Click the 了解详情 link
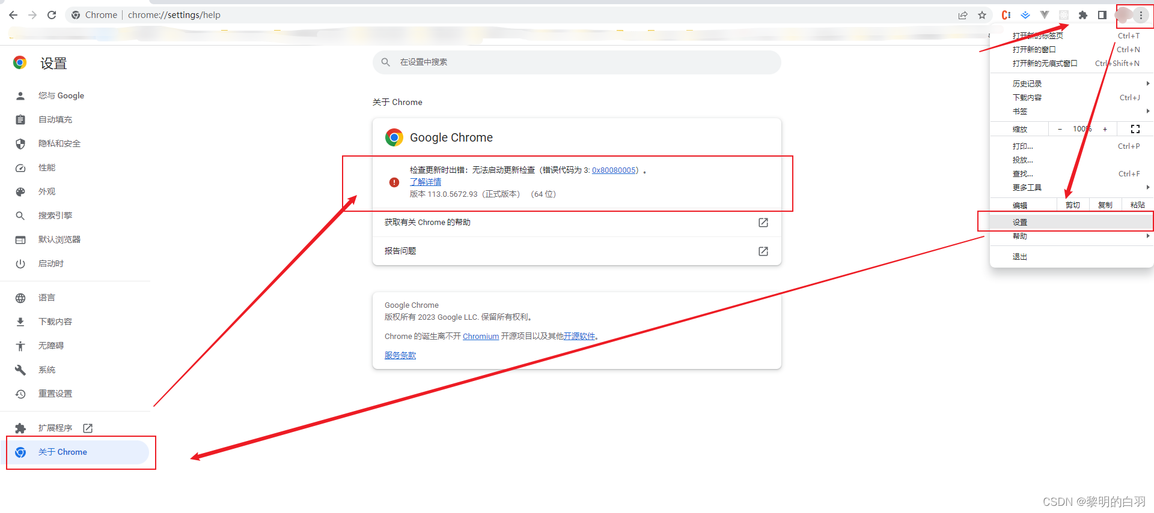 (426, 182)
